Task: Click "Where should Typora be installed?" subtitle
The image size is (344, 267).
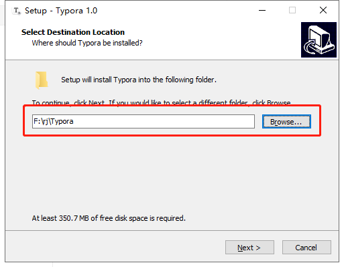Action: [x=87, y=43]
